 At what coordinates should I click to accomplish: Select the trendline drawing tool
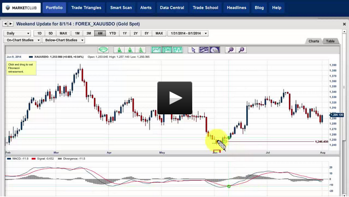204,50
